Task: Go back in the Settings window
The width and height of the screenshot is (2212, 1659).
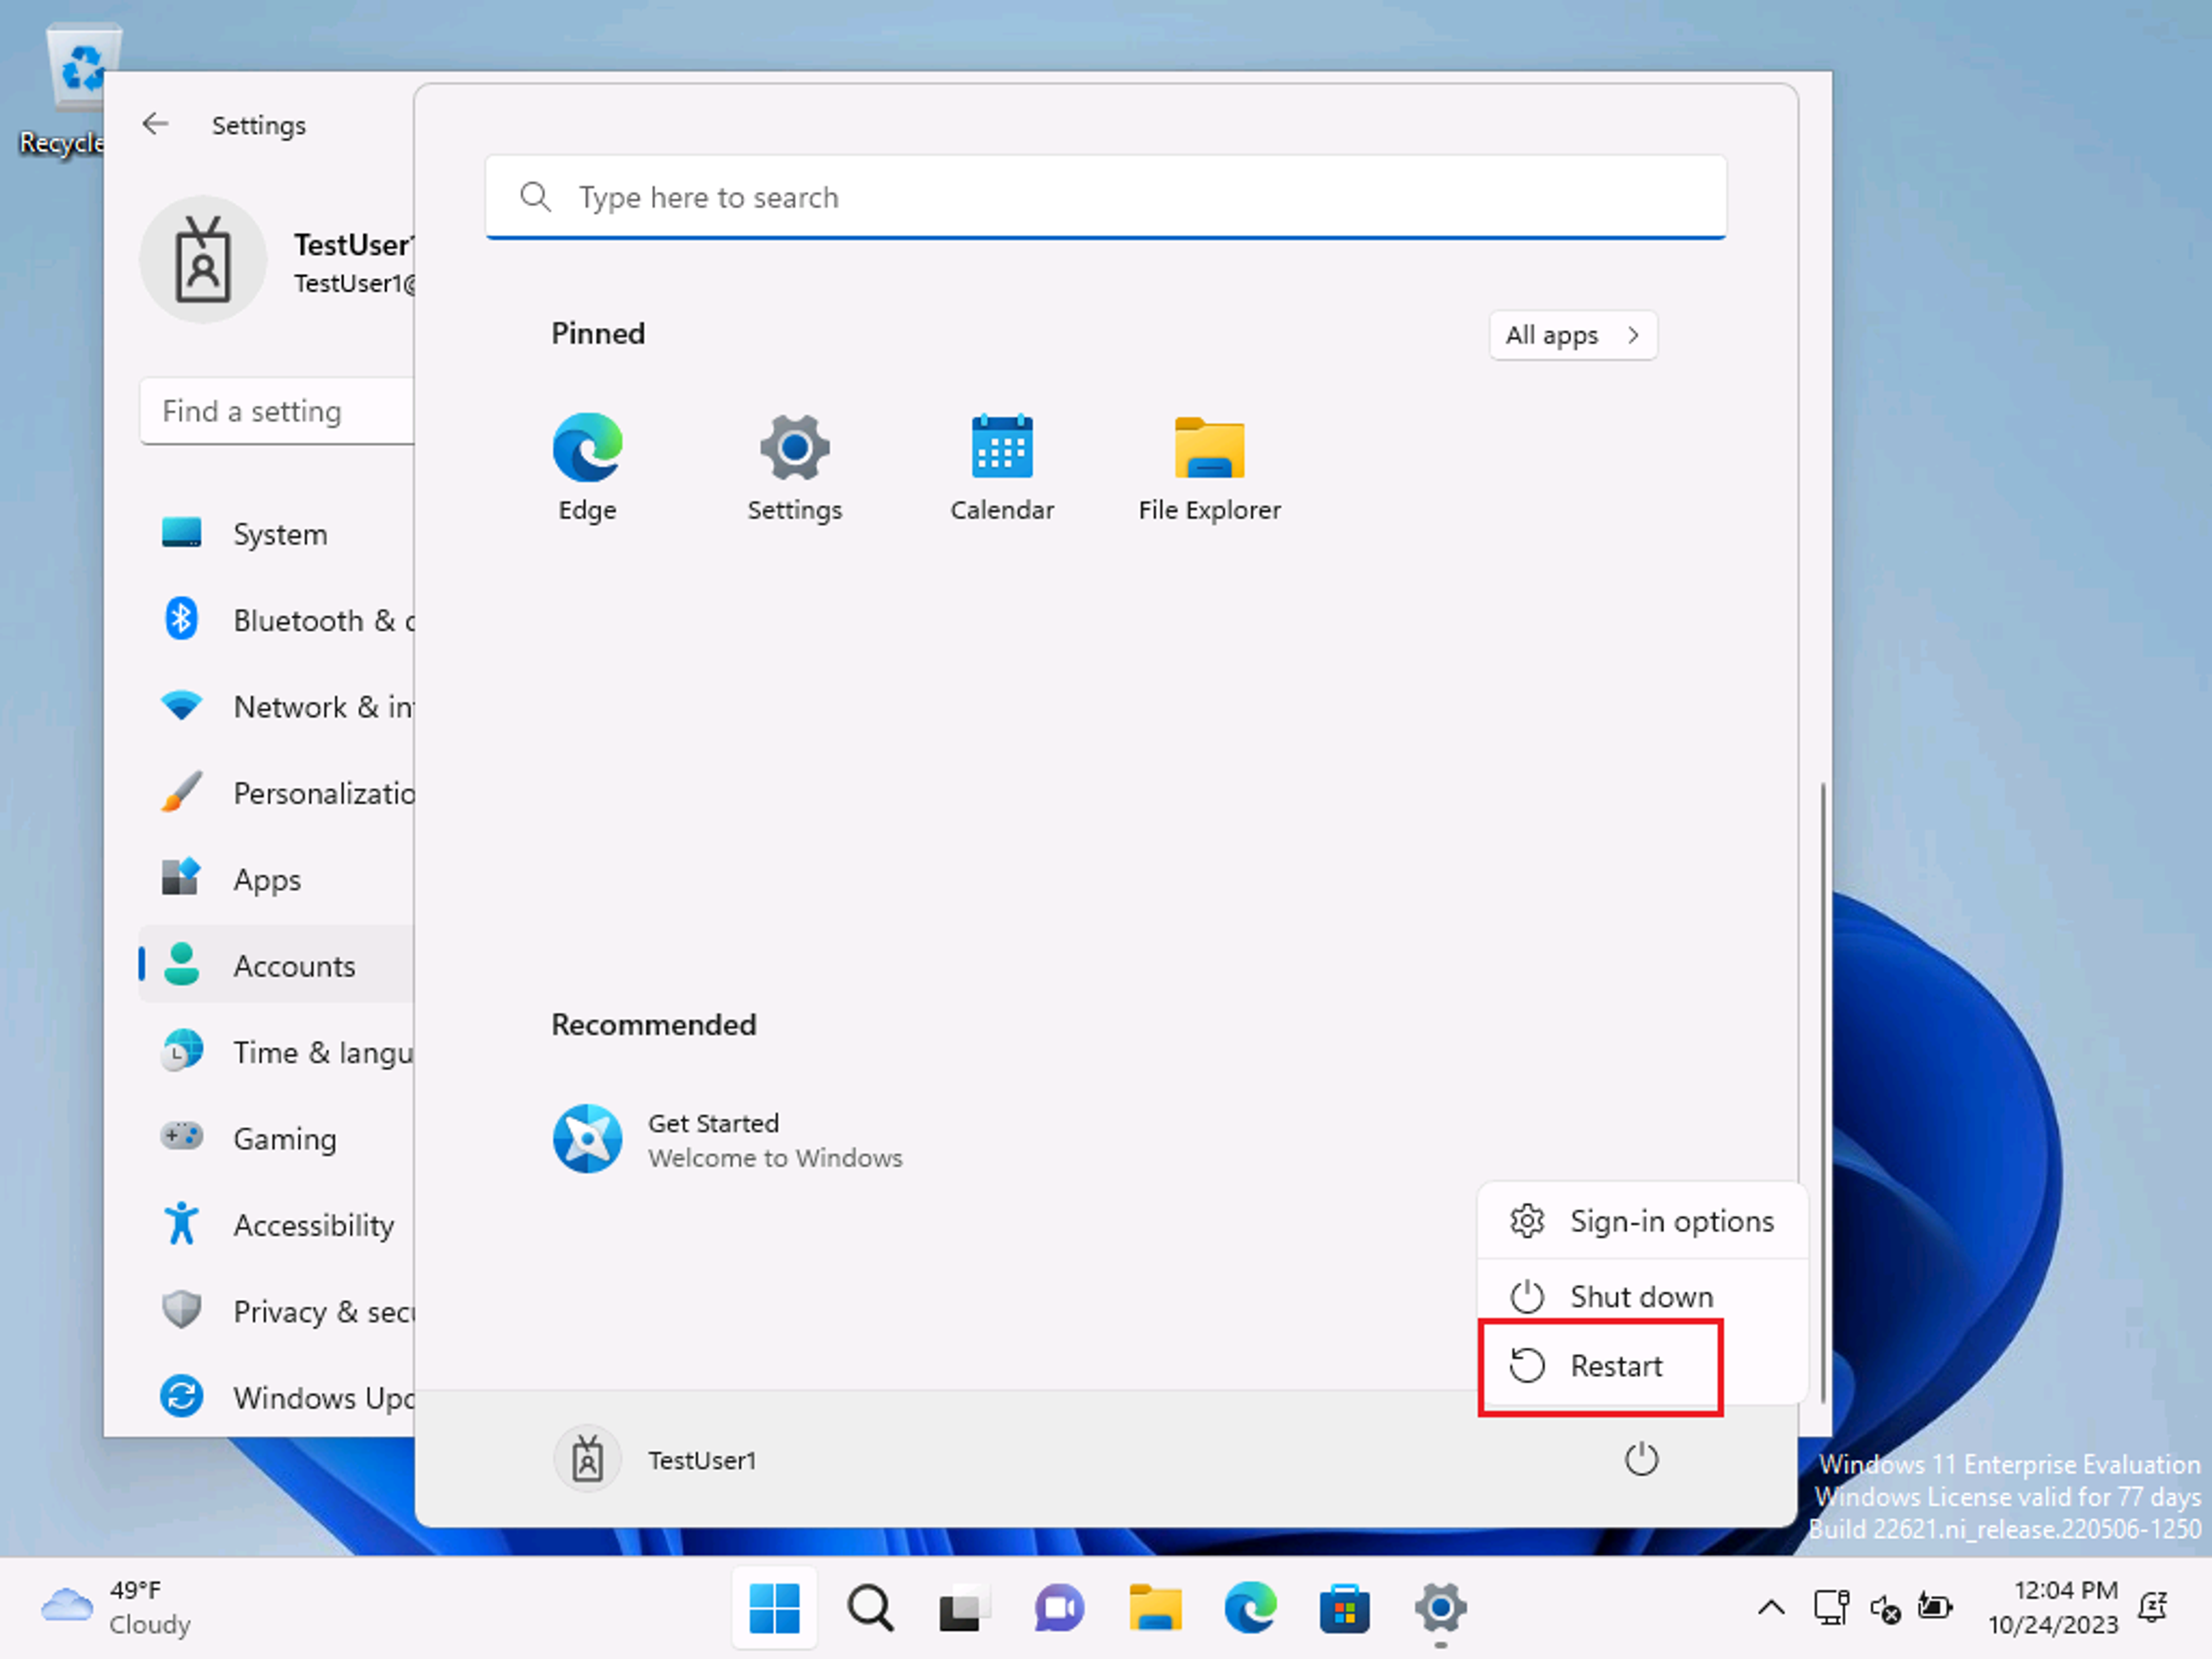Action: 155,124
